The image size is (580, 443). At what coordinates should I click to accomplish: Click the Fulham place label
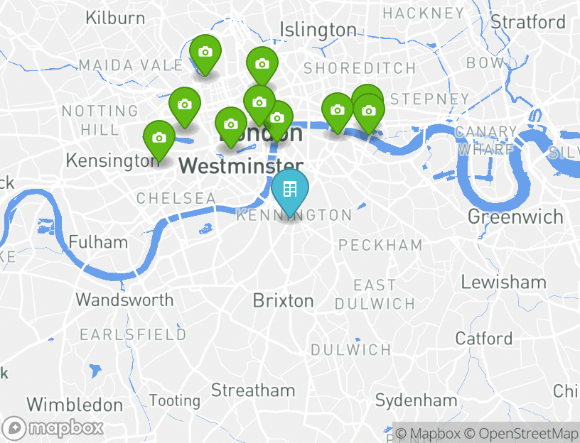pyautogui.click(x=98, y=242)
